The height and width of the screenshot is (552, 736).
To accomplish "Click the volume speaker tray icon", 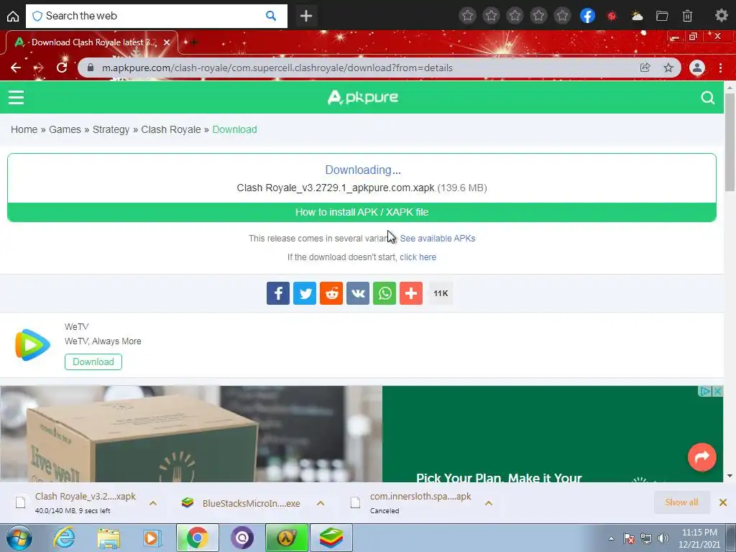I will pyautogui.click(x=663, y=538).
